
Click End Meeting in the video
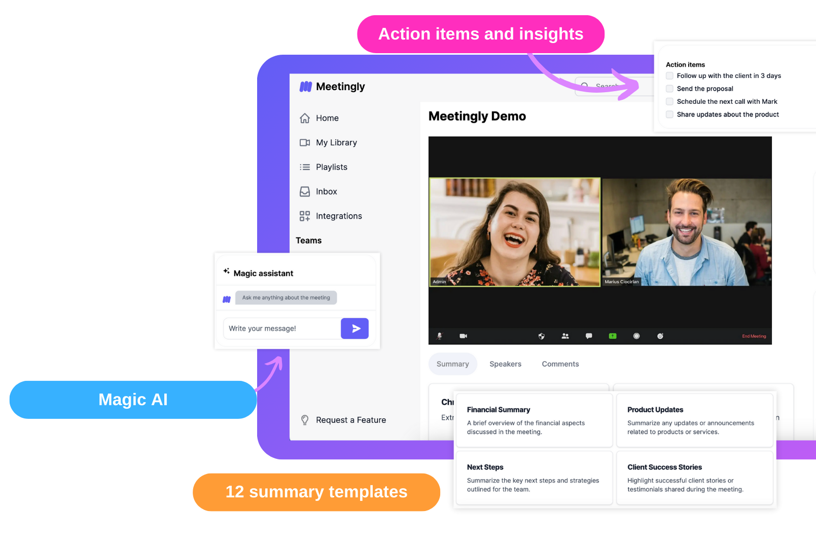(754, 336)
